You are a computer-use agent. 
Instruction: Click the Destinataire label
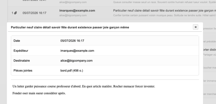point(22,61)
